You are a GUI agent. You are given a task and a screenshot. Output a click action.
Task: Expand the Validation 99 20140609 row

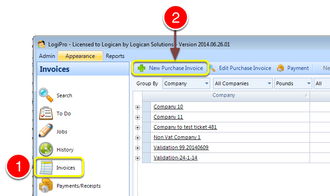pos(138,148)
